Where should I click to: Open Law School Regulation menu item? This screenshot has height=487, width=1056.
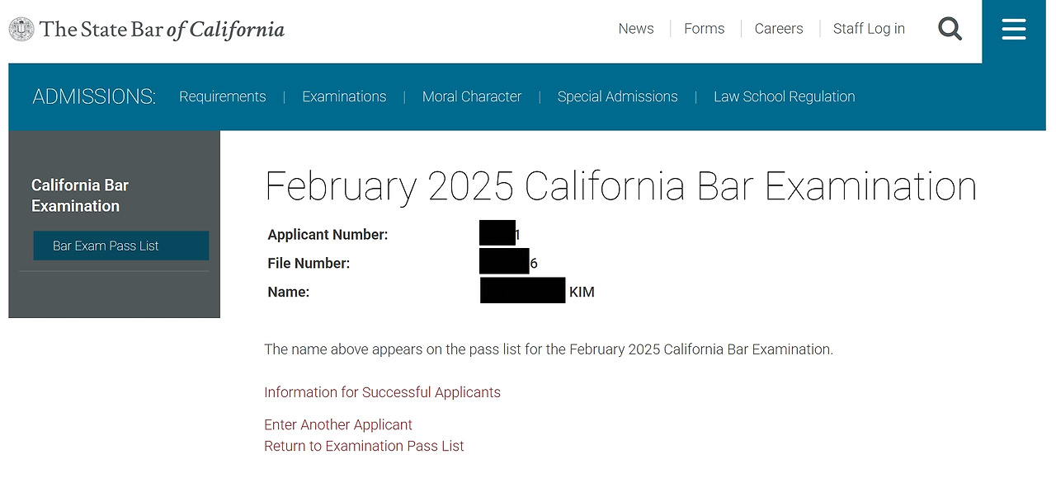pos(784,96)
